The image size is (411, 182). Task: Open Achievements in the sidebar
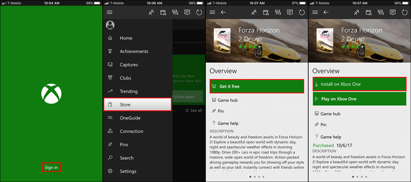coord(137,51)
